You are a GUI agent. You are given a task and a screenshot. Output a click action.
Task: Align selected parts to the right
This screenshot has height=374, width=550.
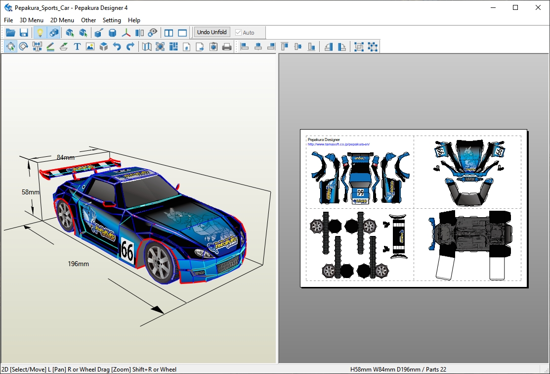coord(271,47)
